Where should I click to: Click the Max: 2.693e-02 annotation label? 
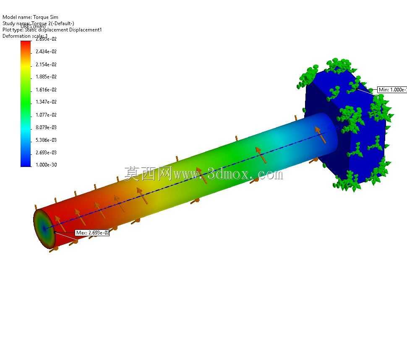click(92, 233)
